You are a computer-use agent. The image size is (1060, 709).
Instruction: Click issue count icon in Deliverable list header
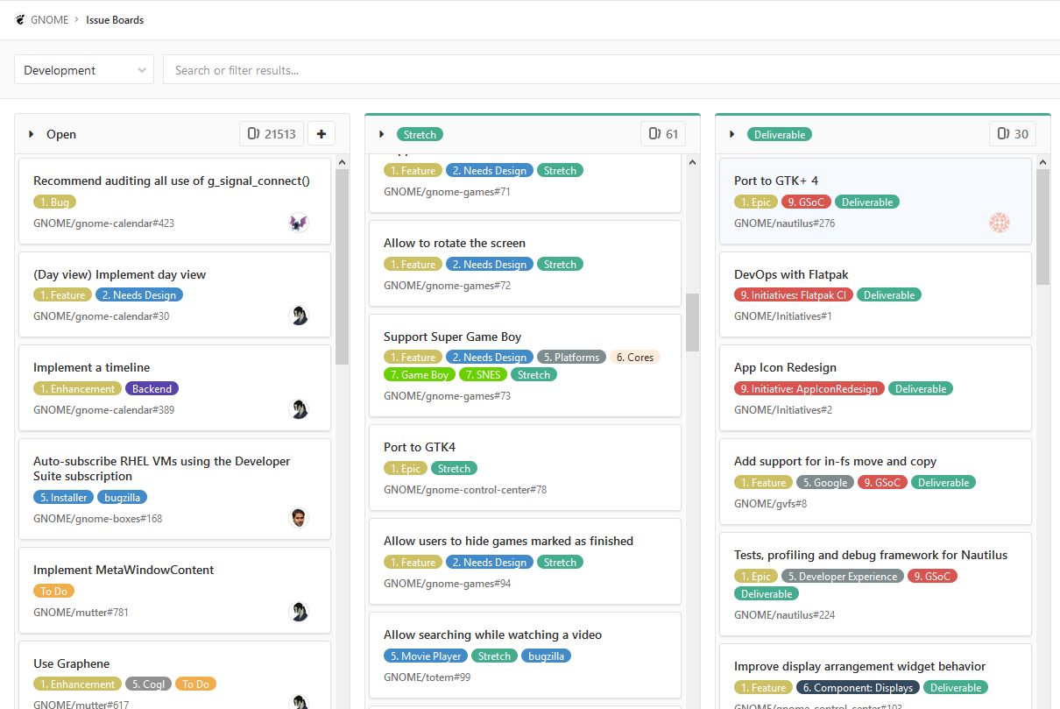click(x=1005, y=134)
